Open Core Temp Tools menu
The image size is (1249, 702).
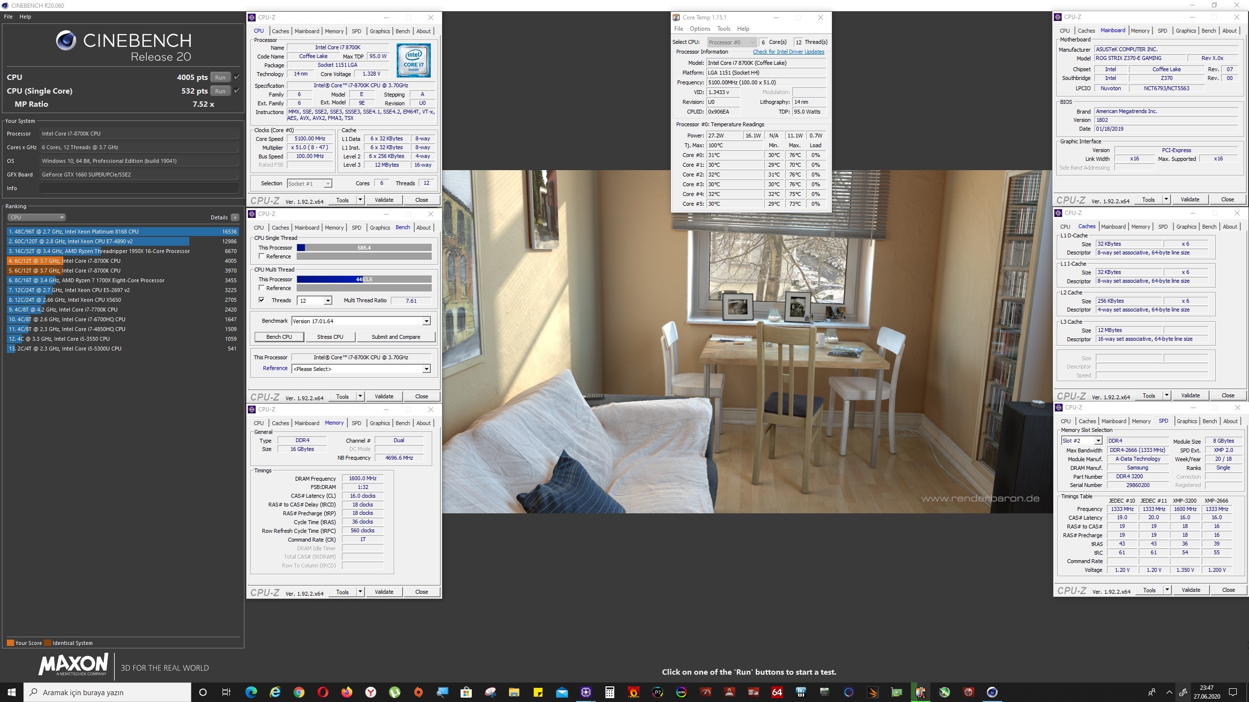click(x=724, y=29)
